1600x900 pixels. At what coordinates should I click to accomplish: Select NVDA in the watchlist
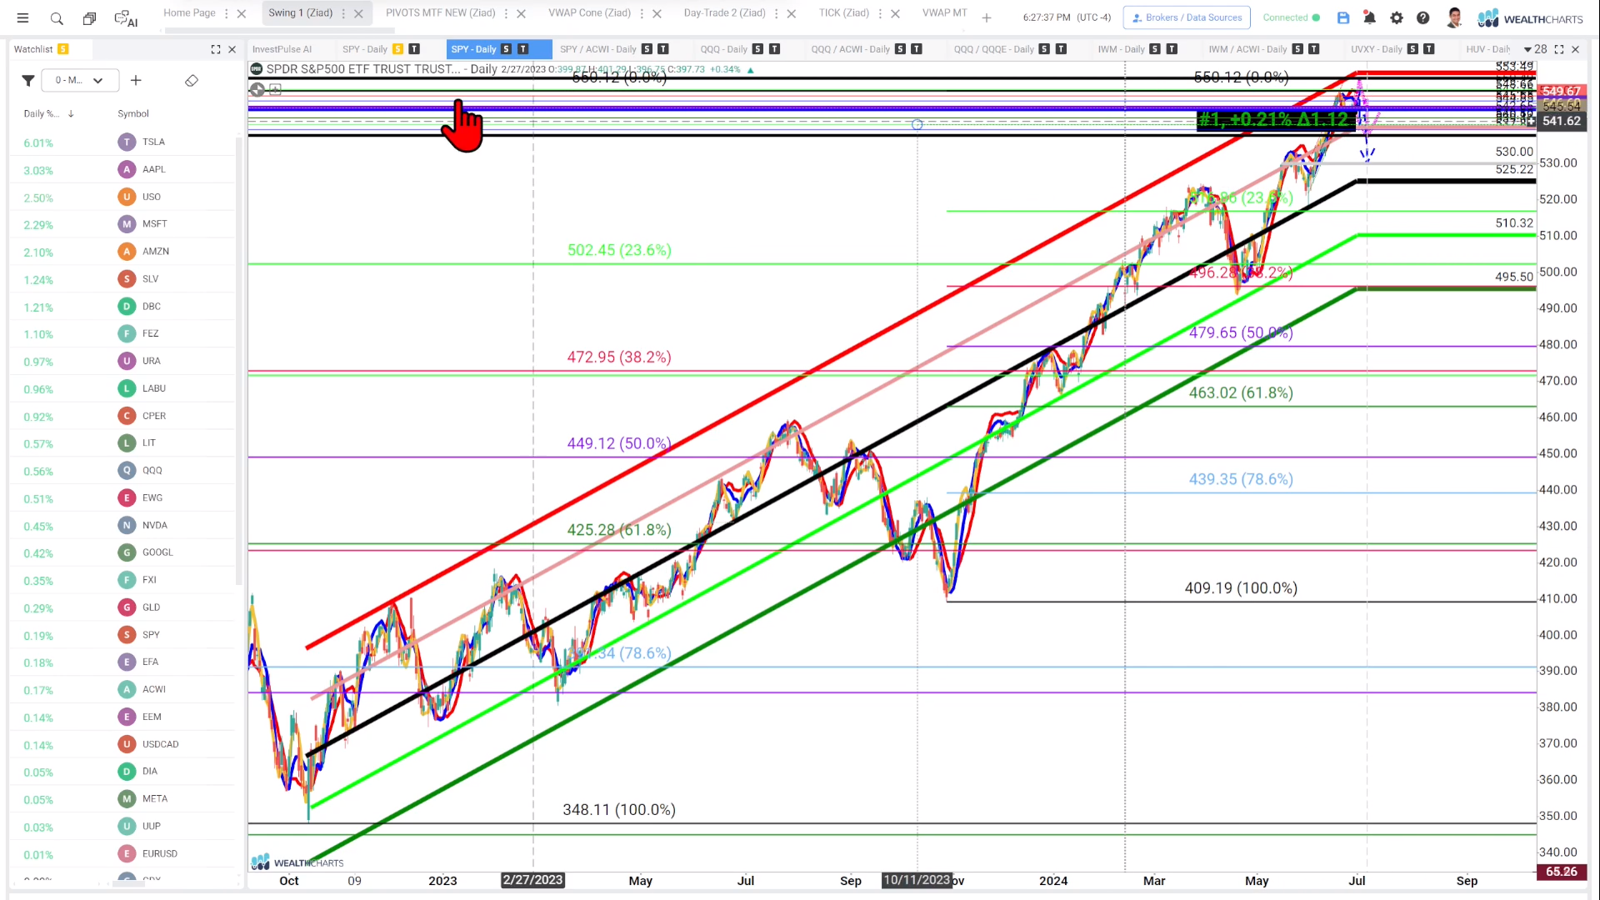(122, 526)
